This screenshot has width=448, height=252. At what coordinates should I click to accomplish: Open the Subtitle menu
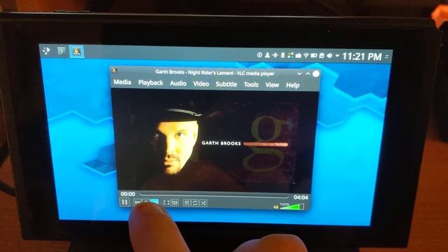226,84
